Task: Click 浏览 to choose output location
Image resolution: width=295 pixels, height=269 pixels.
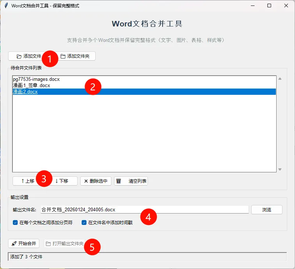Action: point(267,209)
